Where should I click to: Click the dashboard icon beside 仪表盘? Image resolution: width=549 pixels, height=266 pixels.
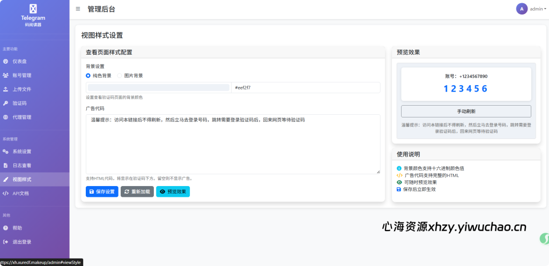click(5, 61)
